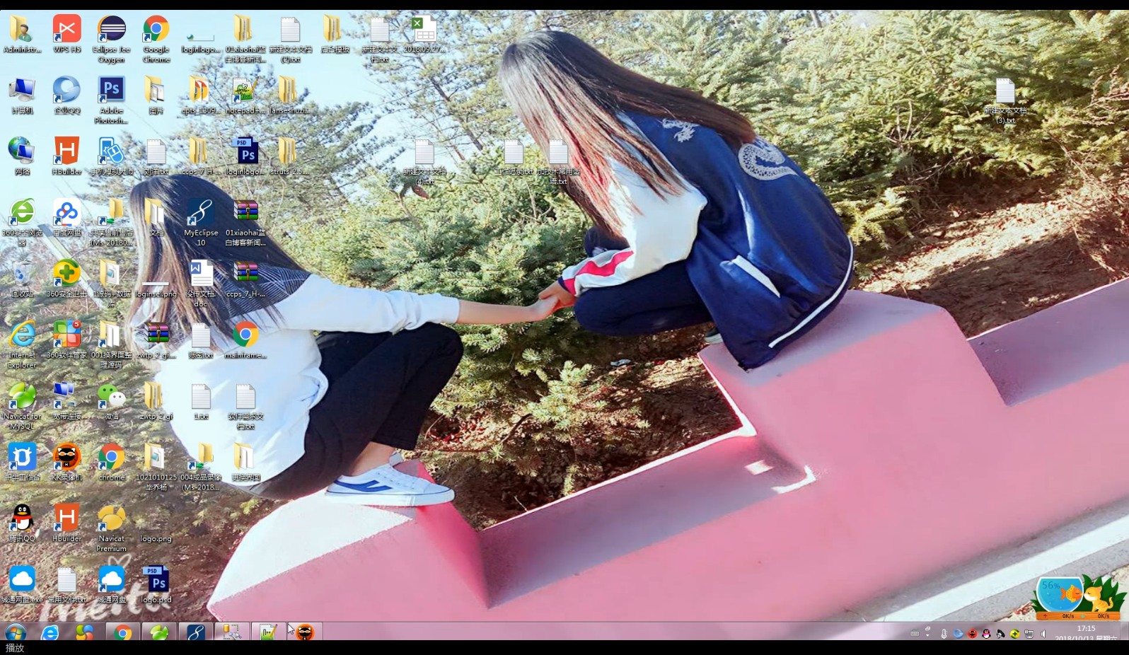This screenshot has height=655, width=1129.
Task: Select the 常用文件.txt file icon
Action: pyautogui.click(x=67, y=584)
